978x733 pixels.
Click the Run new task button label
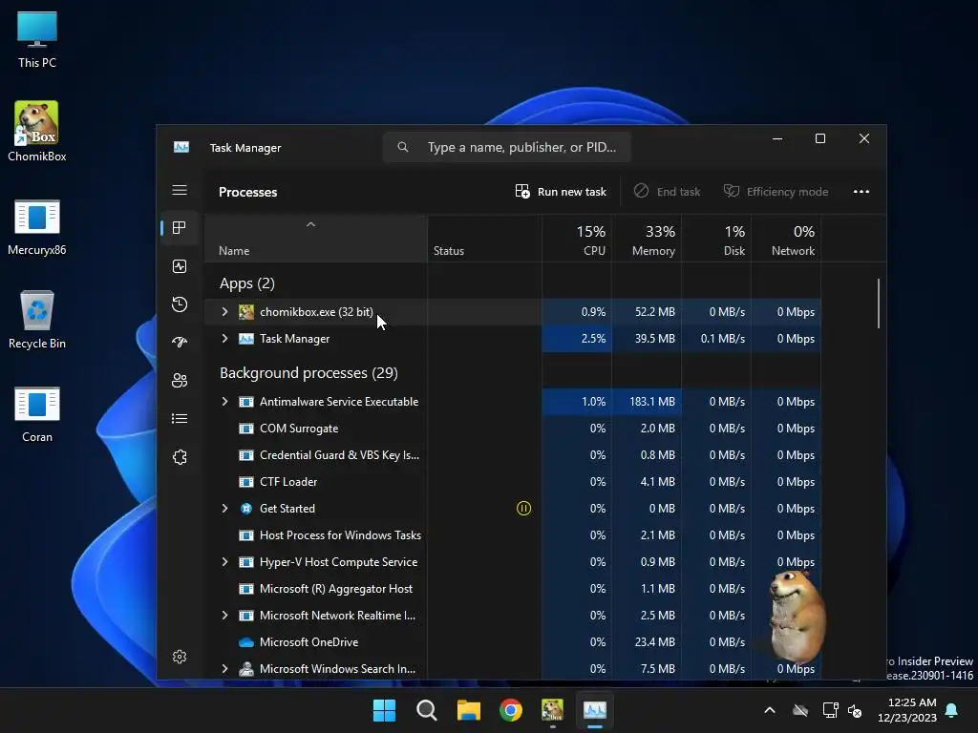pos(572,192)
